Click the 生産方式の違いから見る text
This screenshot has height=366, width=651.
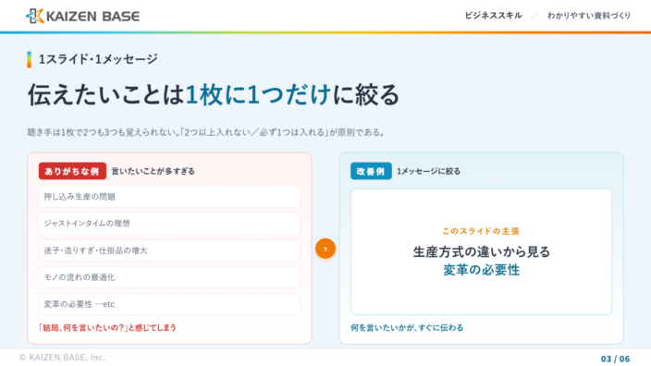tap(481, 251)
